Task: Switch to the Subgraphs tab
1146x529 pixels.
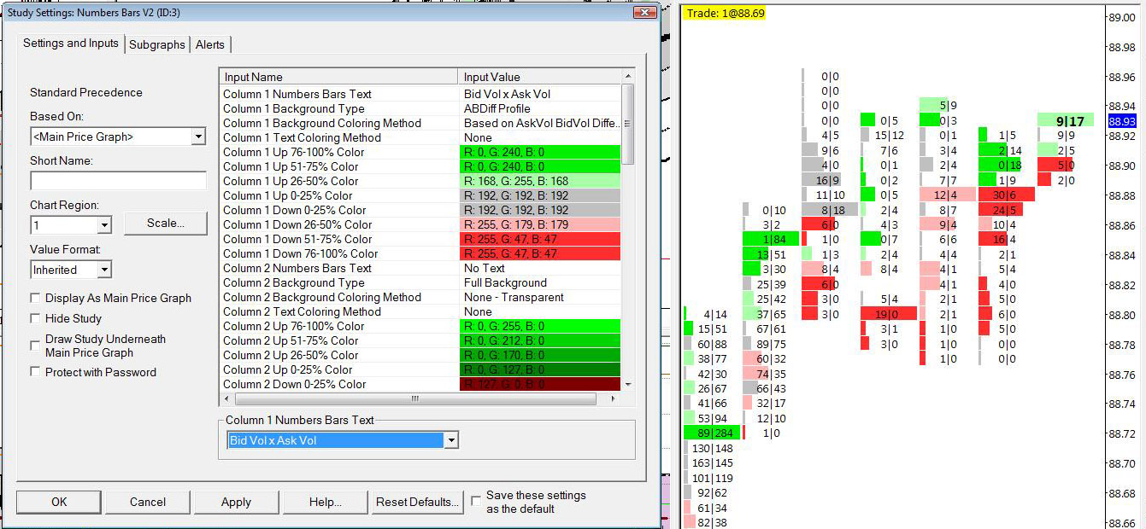Action: pyautogui.click(x=157, y=44)
